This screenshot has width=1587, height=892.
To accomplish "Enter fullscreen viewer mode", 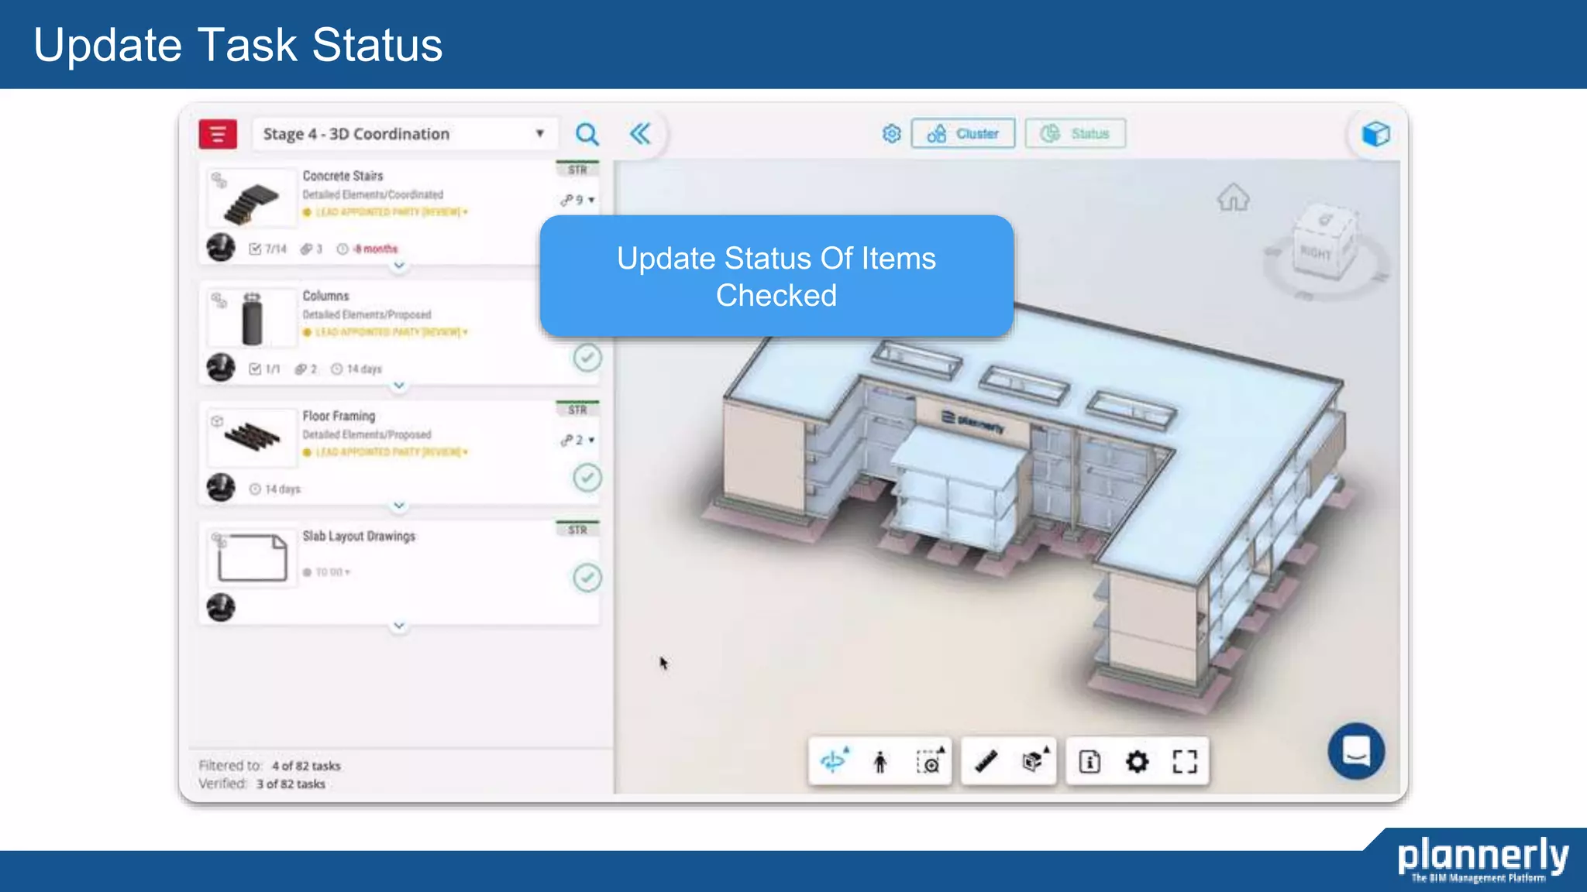I will (x=1184, y=762).
